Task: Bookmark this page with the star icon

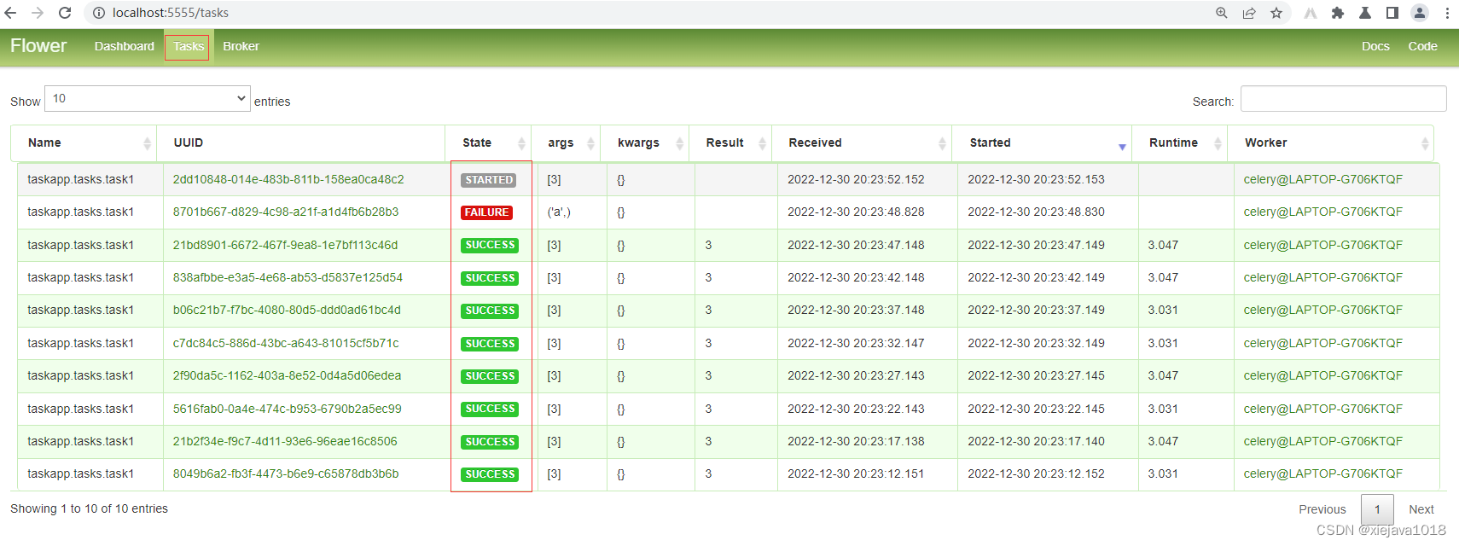Action: click(1276, 13)
